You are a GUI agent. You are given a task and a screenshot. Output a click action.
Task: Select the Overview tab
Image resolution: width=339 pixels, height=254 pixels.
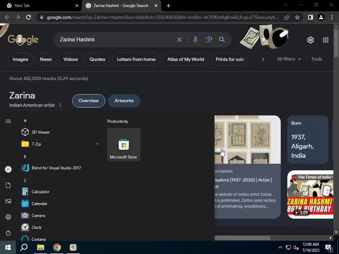(89, 101)
